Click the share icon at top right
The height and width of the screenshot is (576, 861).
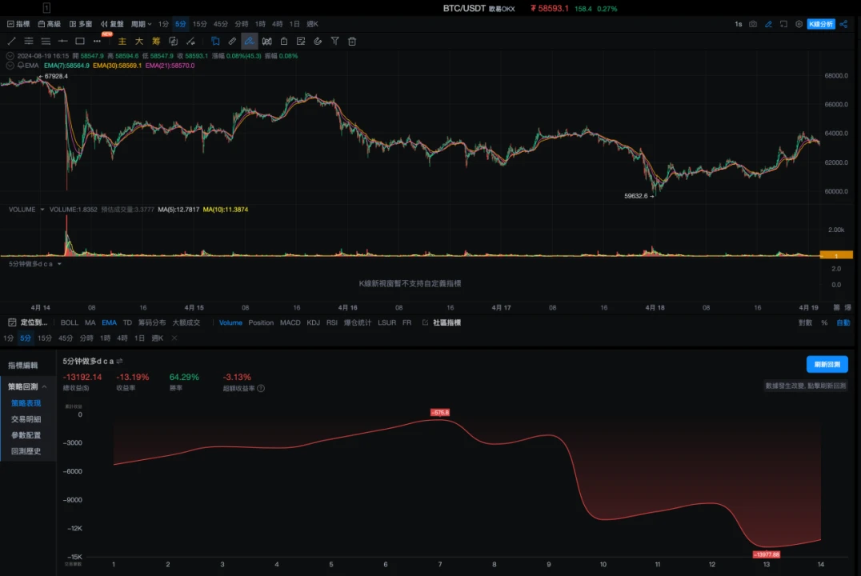coord(843,24)
